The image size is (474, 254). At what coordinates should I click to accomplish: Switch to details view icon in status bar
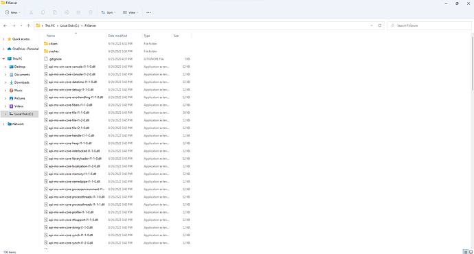point(466,252)
